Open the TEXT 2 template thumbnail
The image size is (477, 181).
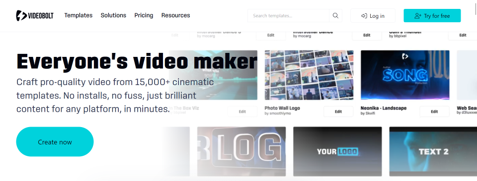(x=433, y=151)
